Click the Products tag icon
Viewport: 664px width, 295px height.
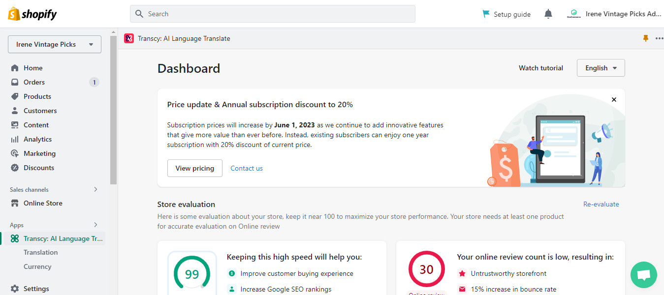point(15,96)
